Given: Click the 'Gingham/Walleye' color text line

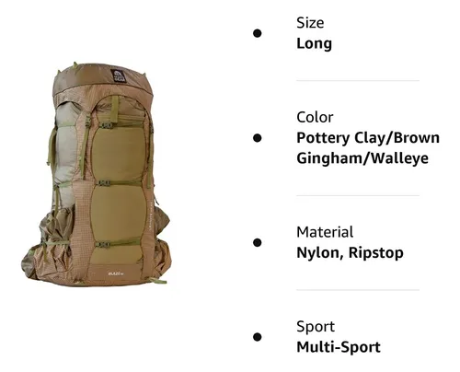Looking at the screenshot, I should [x=362, y=158].
